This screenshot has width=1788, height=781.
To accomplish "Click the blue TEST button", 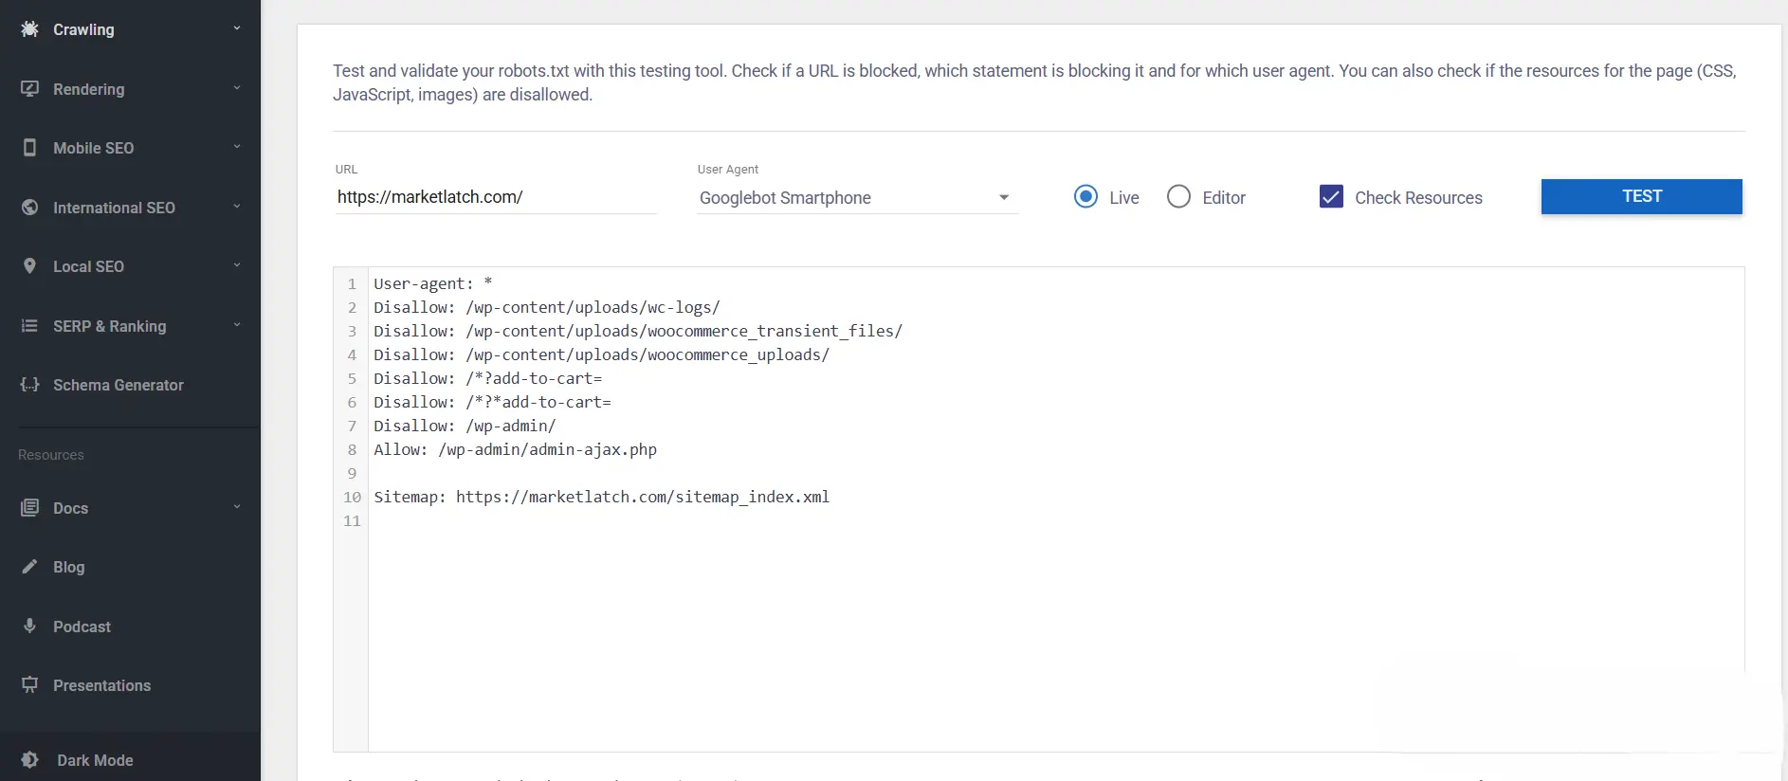I will pyautogui.click(x=1641, y=196).
